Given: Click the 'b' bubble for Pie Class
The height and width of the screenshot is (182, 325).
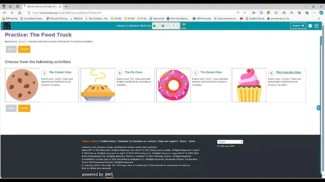Looking at the screenshot, I should [120, 73].
